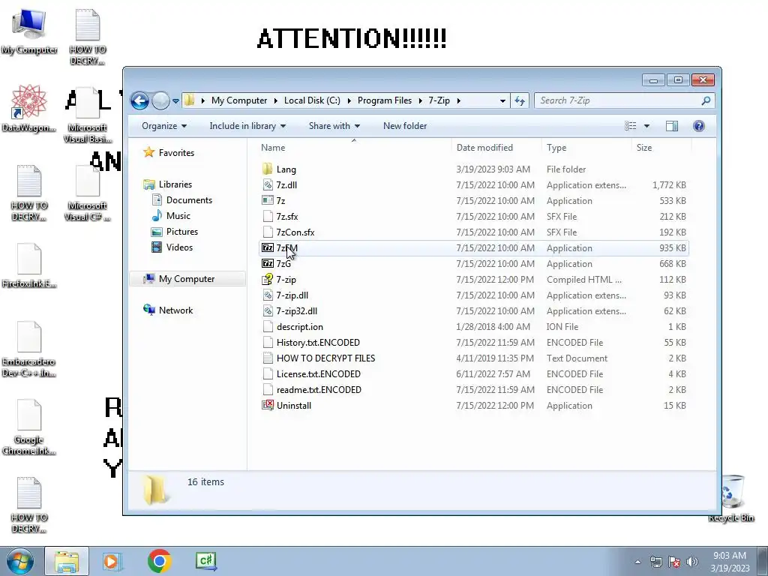
Task: Click Windows Media Player taskbar icon
Action: tap(112, 561)
